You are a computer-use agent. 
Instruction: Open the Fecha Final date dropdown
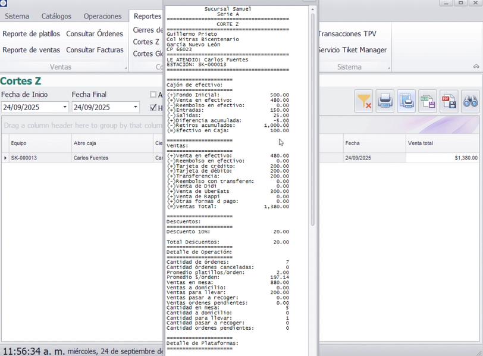136,108
